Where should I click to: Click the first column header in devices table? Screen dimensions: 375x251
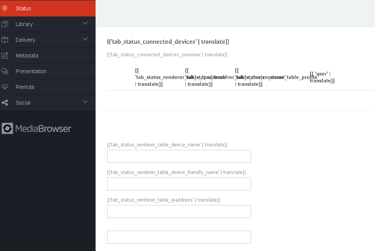[157, 77]
